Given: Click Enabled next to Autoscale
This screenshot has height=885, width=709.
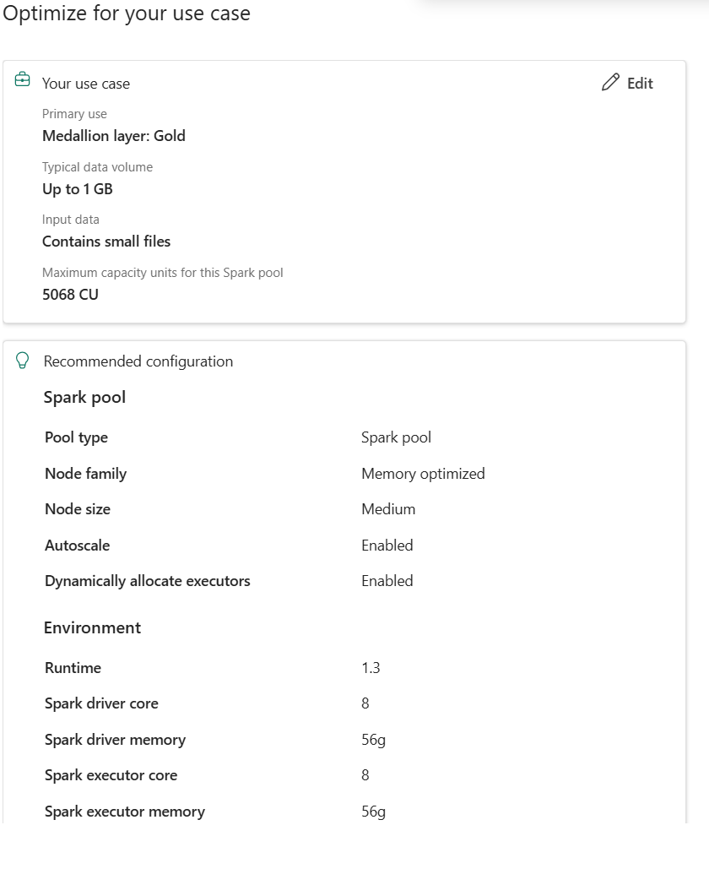Looking at the screenshot, I should point(387,545).
